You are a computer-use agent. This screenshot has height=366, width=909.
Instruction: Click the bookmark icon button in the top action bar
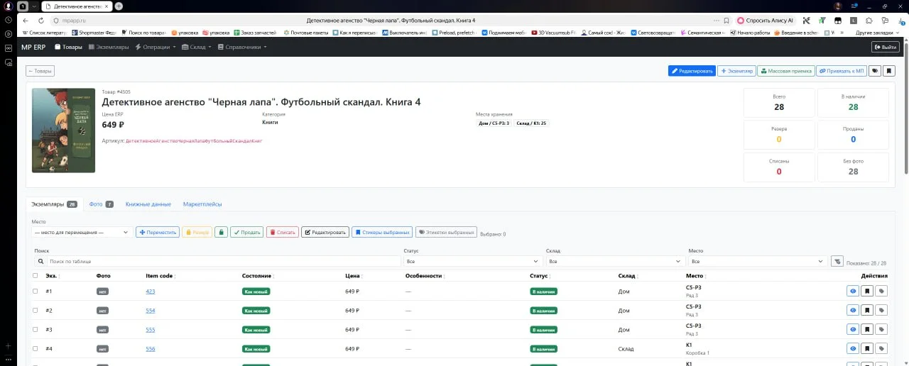tap(889, 71)
